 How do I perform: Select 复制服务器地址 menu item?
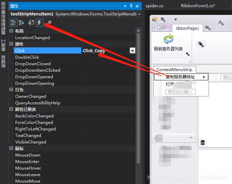click(x=181, y=77)
